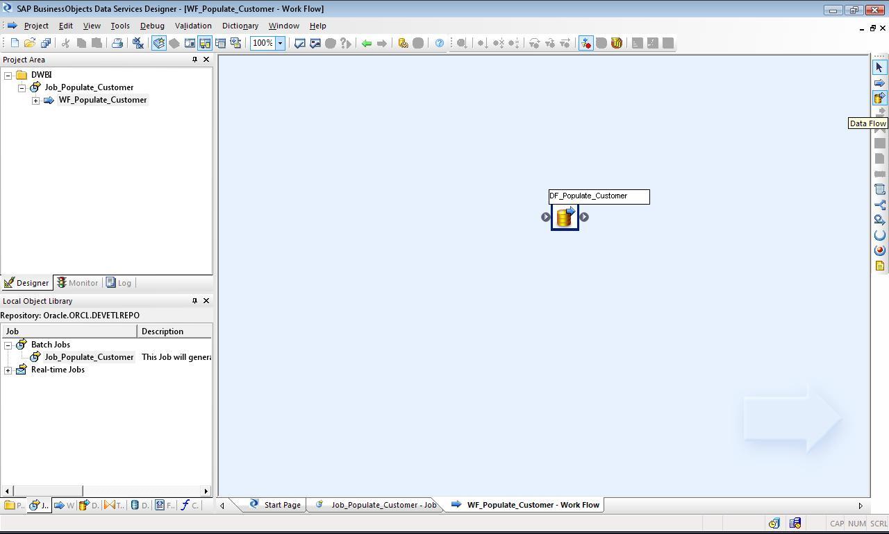Open the Project menu

tap(36, 26)
